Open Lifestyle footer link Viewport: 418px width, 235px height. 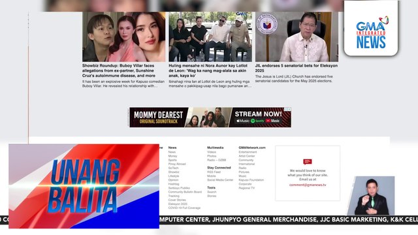pyautogui.click(x=174, y=176)
